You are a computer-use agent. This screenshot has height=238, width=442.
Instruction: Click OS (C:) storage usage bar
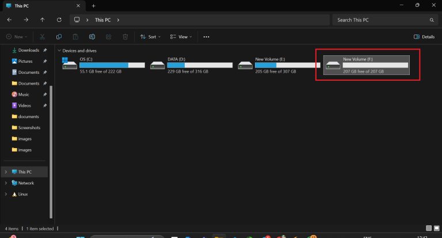[112, 65]
